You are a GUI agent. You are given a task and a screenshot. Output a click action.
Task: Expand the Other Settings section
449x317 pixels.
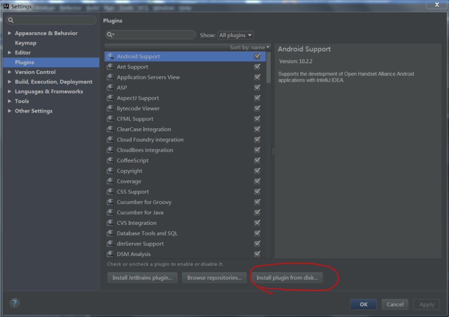10,111
